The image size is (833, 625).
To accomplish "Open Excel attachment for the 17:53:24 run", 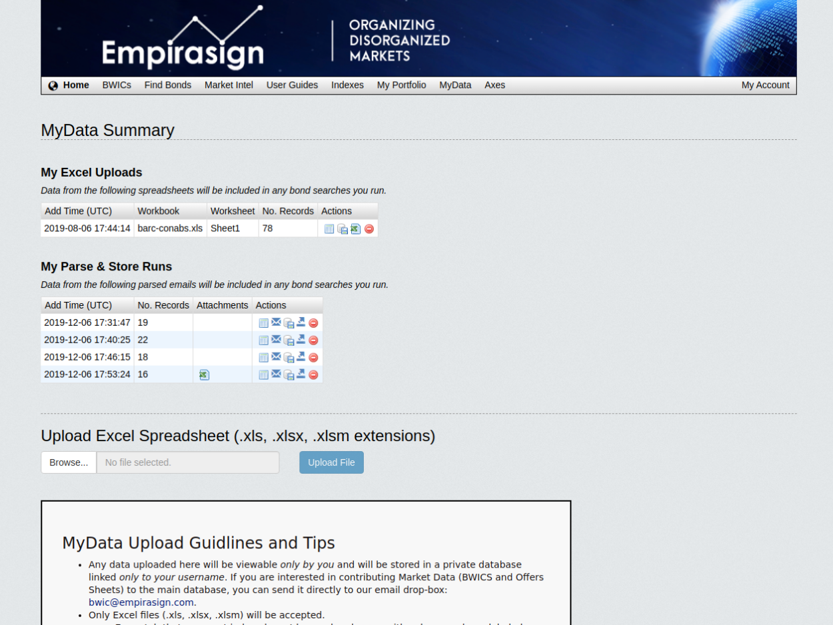I will click(205, 375).
